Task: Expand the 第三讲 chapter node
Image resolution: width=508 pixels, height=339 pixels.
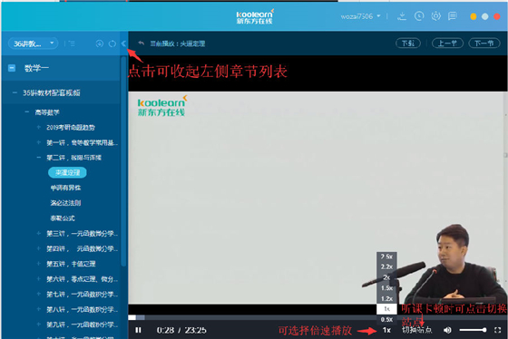Action: click(x=38, y=233)
